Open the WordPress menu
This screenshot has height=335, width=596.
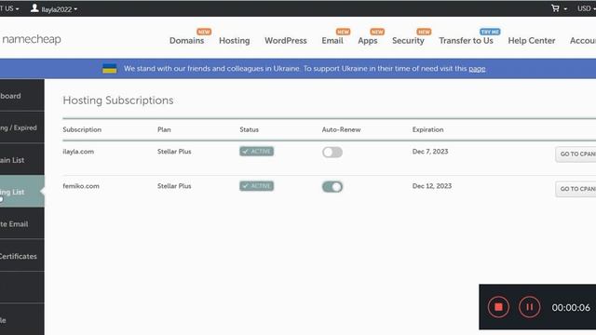coord(286,41)
